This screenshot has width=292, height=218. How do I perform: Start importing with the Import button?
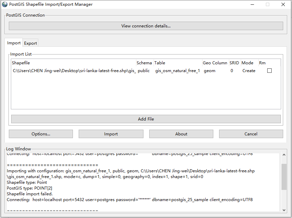(111, 134)
